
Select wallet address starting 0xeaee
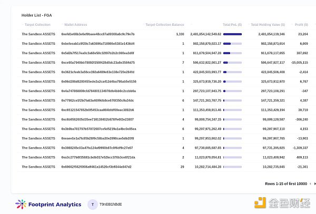tap(98, 138)
